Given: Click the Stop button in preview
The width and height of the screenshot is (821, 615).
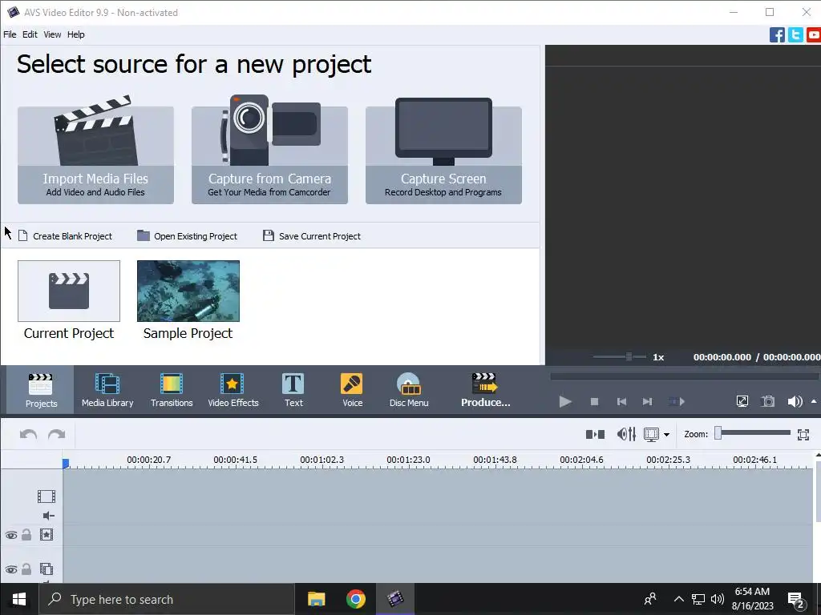Looking at the screenshot, I should [594, 402].
